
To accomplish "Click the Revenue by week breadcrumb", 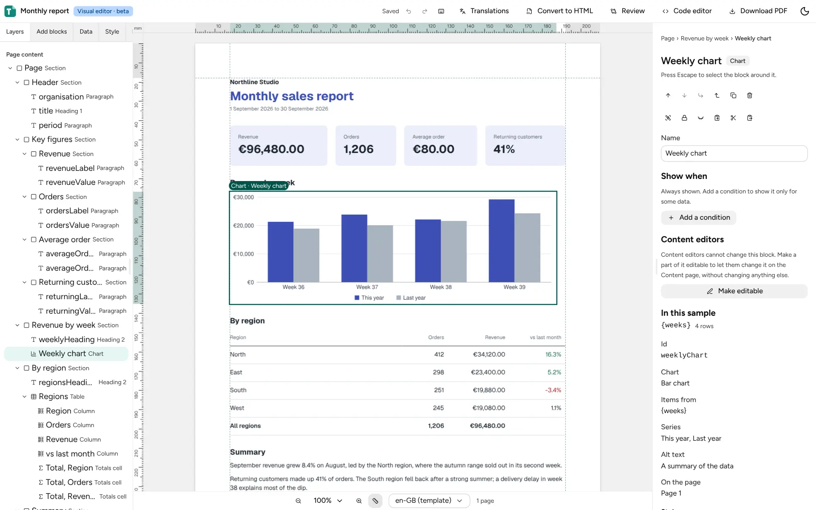I will click(704, 39).
